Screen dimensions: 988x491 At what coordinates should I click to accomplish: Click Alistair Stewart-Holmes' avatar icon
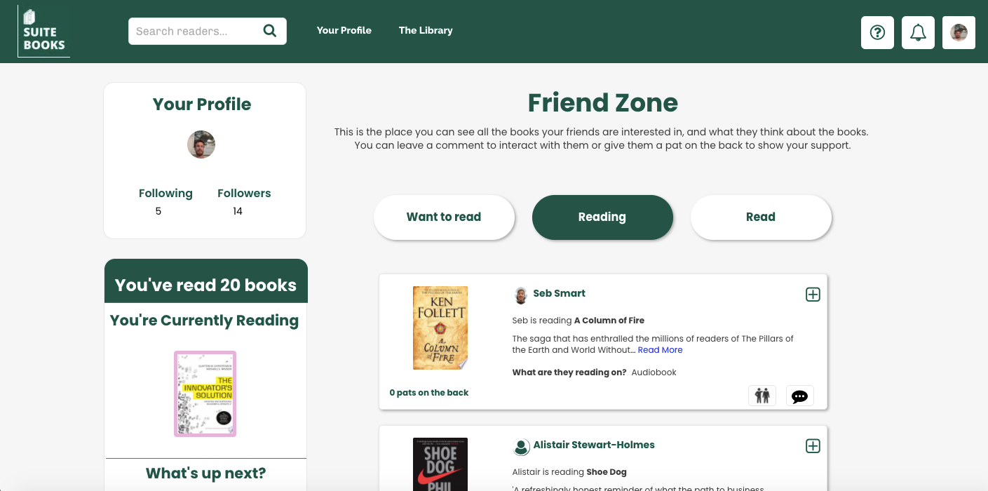521,446
